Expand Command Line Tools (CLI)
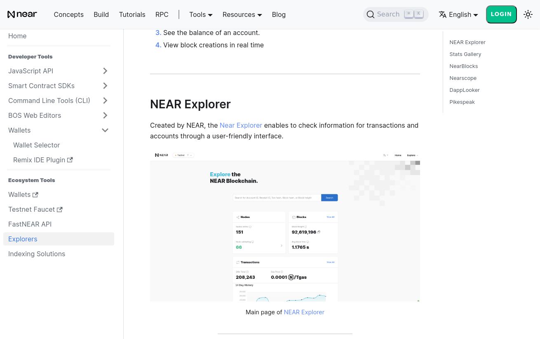Screen dimensions: 540x339 [x=105, y=101]
